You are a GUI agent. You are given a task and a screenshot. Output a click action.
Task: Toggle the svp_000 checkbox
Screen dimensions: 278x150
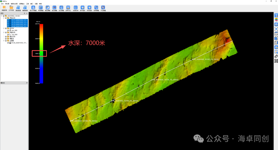8,34
